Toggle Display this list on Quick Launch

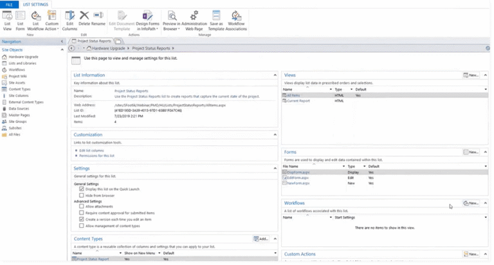click(x=82, y=188)
